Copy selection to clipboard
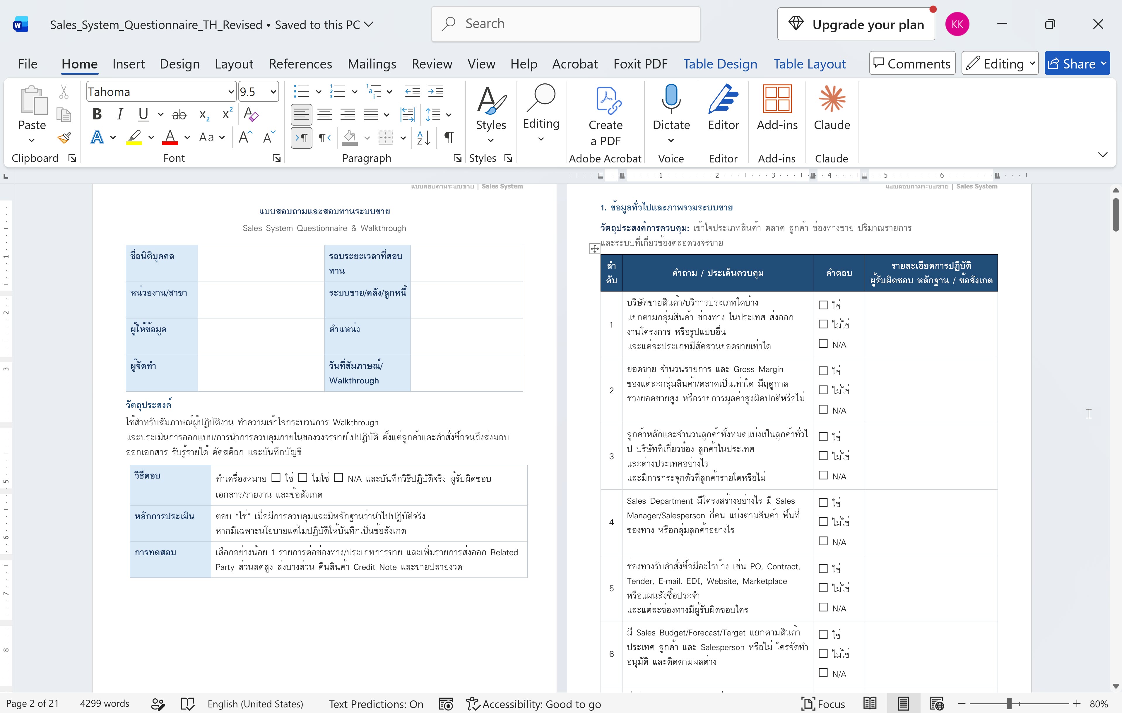Image resolution: width=1122 pixels, height=713 pixels. (64, 114)
